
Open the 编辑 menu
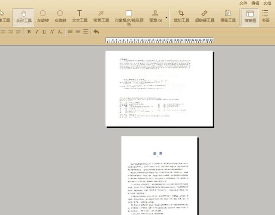coord(255,3)
